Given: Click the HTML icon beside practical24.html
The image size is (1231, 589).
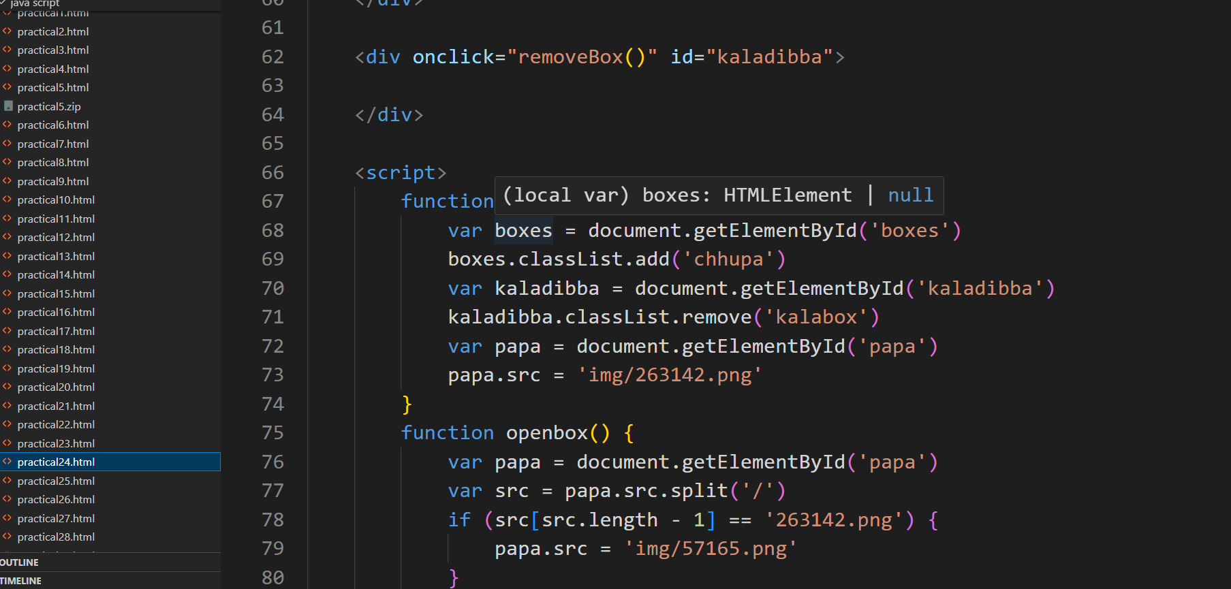Looking at the screenshot, I should [x=7, y=462].
